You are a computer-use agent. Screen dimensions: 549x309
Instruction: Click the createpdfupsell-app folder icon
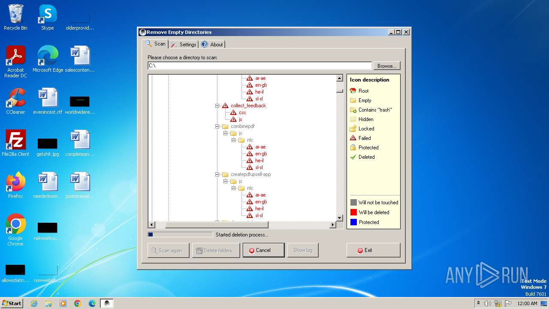tap(225, 174)
